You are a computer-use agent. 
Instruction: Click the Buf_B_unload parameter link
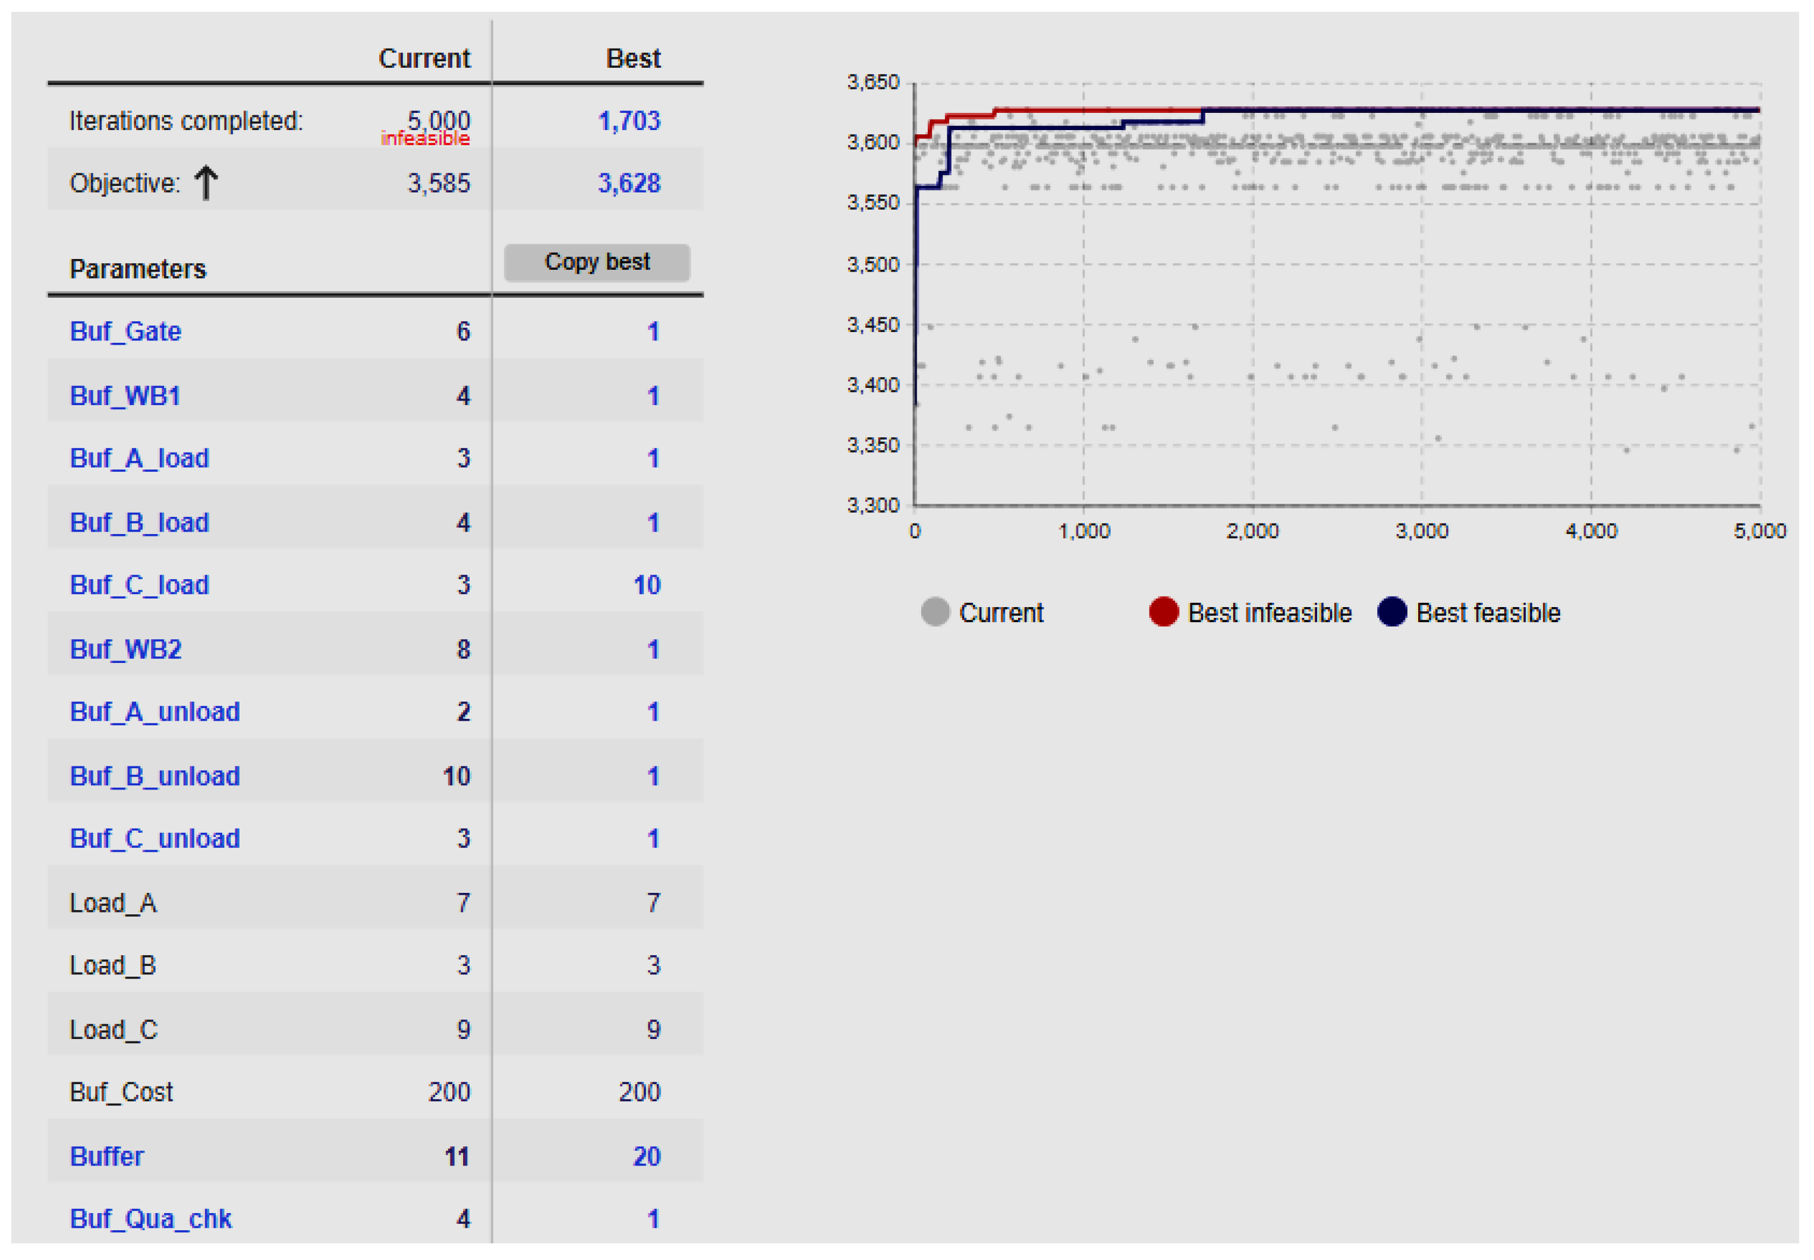click(x=154, y=777)
